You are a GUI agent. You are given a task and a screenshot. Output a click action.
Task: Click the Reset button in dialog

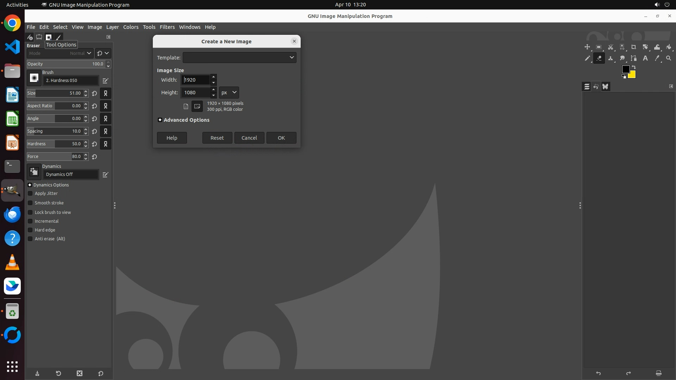(217, 138)
